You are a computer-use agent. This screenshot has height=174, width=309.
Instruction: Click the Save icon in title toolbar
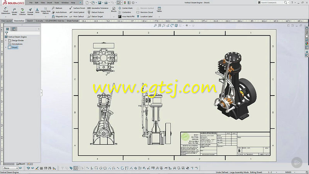click(100, 3)
